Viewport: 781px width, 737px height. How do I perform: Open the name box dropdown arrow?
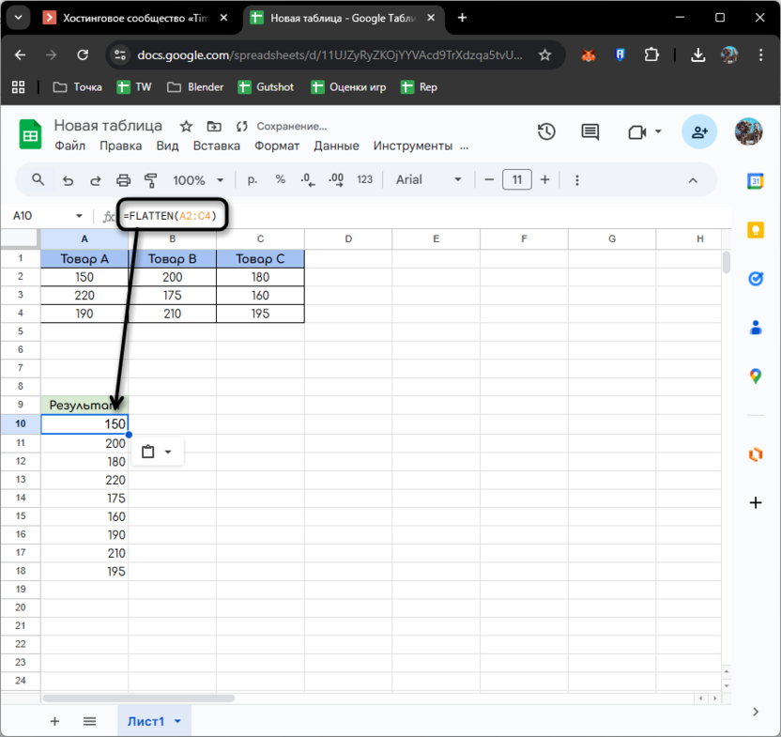[x=79, y=216]
